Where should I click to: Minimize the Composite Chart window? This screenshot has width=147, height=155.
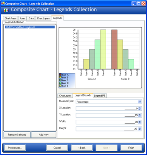[134, 3]
